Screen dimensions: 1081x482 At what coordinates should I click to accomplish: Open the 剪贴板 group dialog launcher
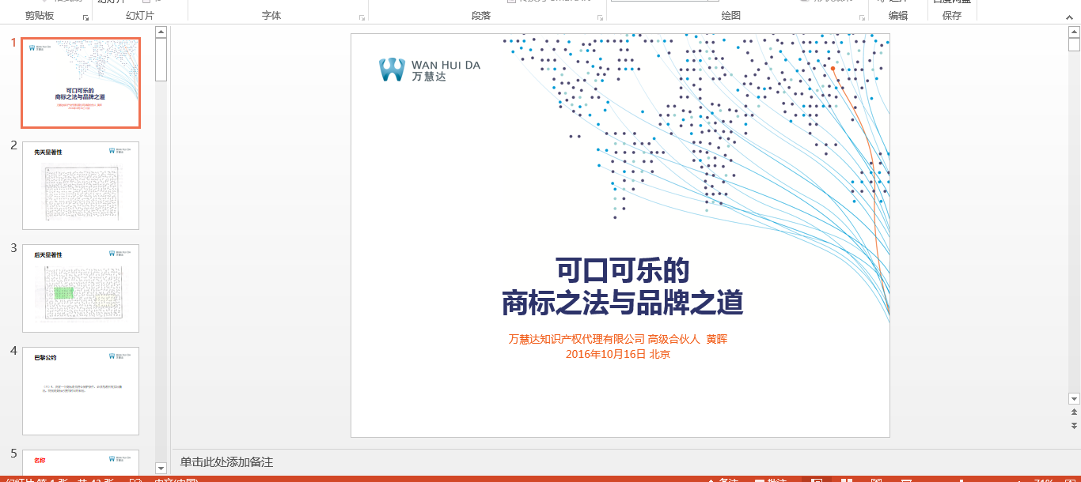pos(85,17)
